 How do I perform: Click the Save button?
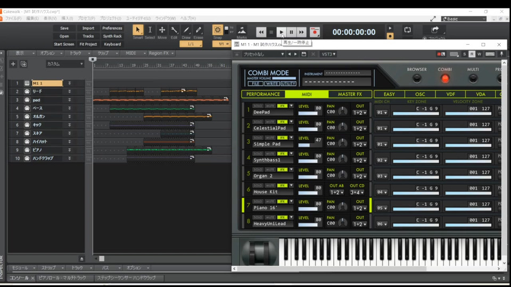click(x=64, y=28)
